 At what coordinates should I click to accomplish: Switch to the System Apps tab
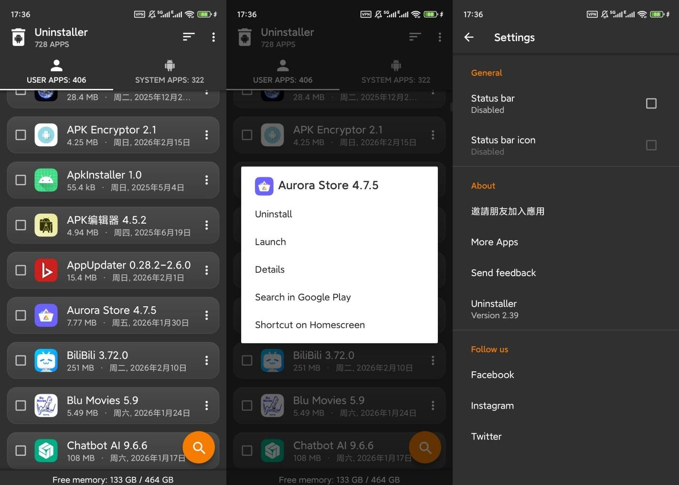[x=170, y=72]
